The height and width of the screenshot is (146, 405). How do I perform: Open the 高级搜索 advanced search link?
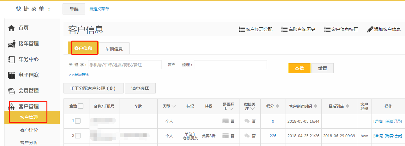click(80, 75)
